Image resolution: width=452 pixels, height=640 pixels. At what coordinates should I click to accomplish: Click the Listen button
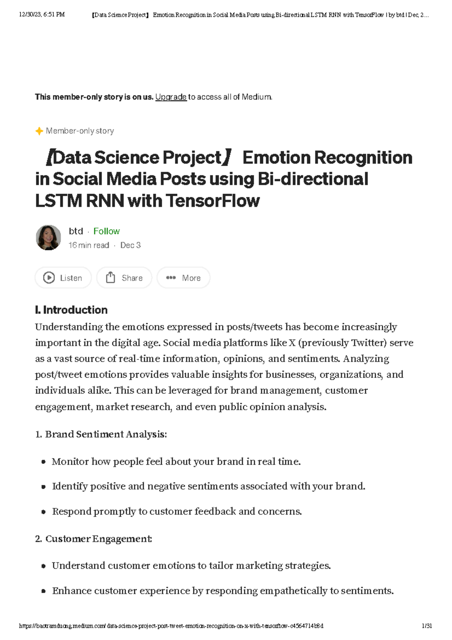pos(63,278)
